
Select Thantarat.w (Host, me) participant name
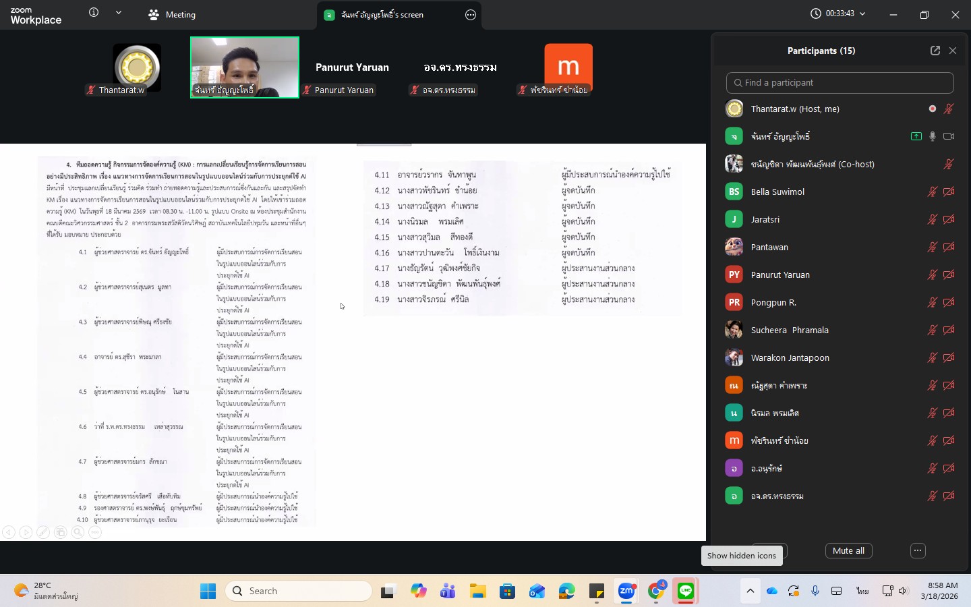795,109
